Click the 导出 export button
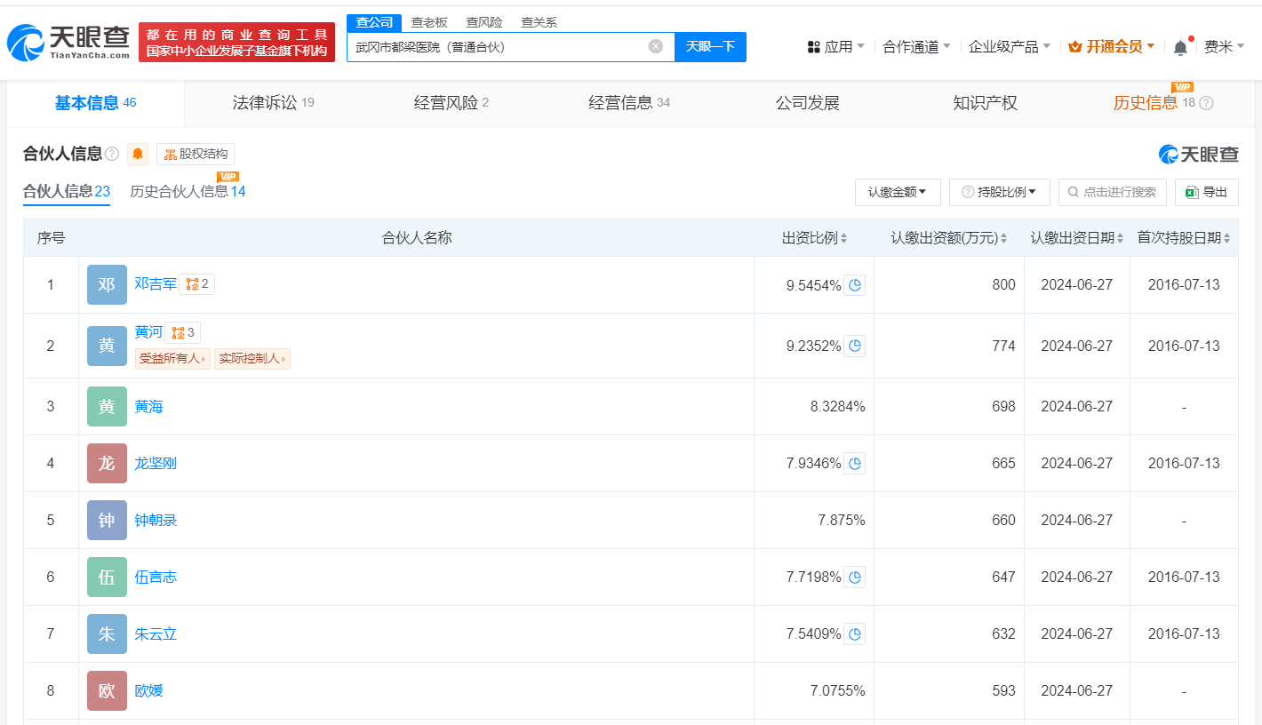1262x725 pixels. coord(1206,192)
